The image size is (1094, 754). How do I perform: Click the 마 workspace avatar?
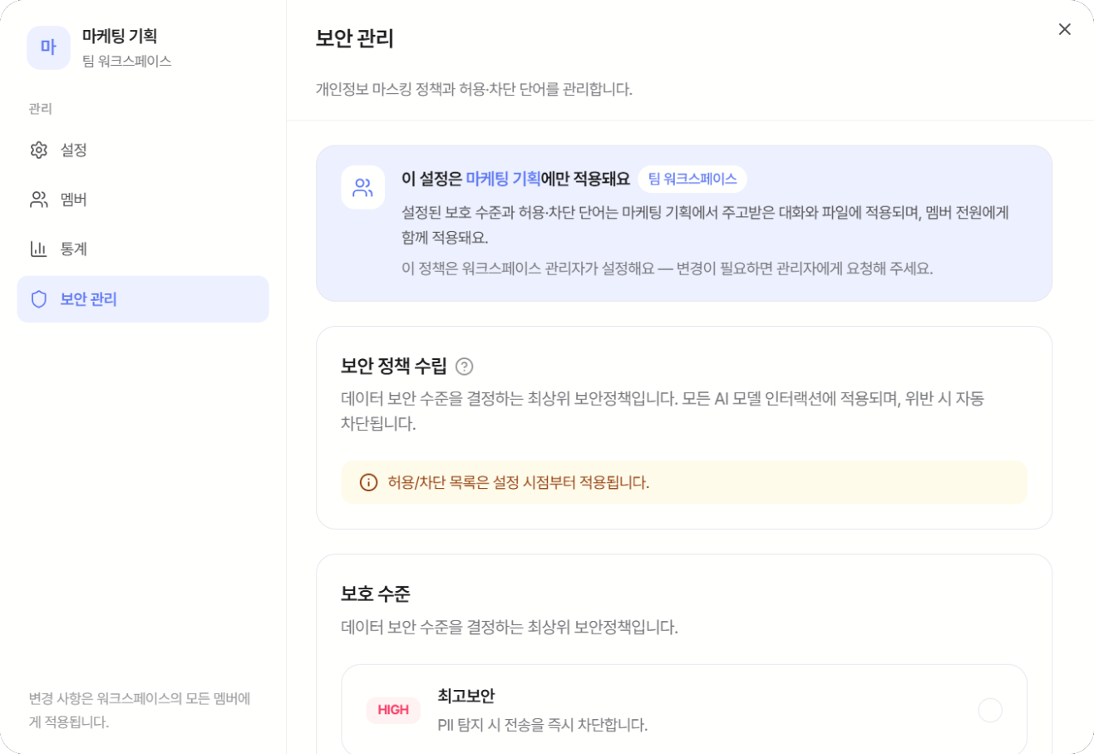pos(48,47)
